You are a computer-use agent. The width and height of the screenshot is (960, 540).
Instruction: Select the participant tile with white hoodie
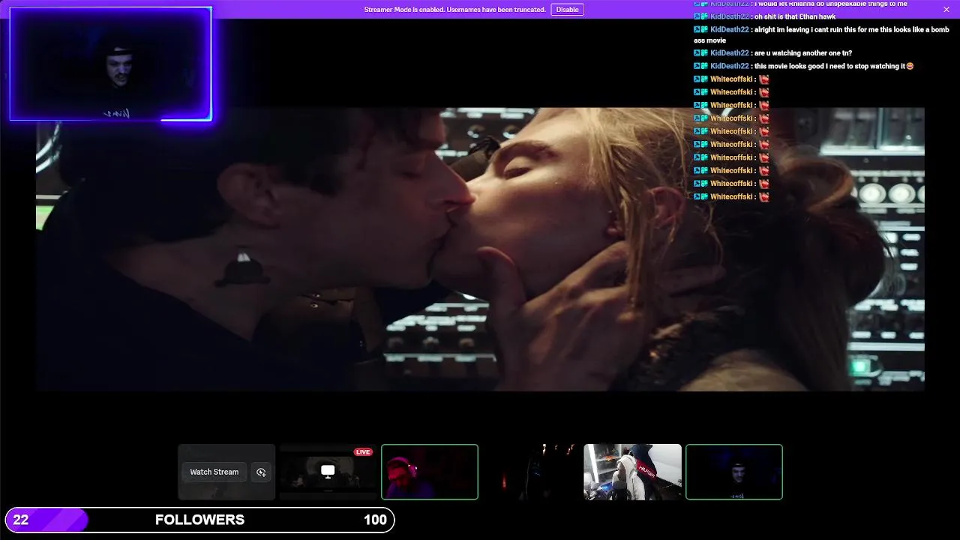(x=632, y=472)
